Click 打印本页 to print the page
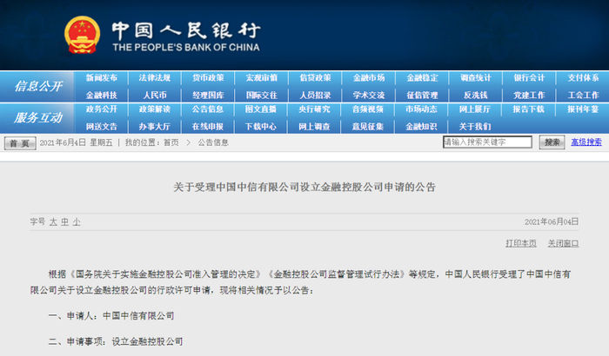This screenshot has height=356, width=609. click(521, 243)
